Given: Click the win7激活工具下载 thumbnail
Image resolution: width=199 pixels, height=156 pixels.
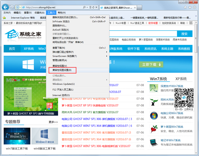Looking at the screenshot, I should (x=17, y=136).
